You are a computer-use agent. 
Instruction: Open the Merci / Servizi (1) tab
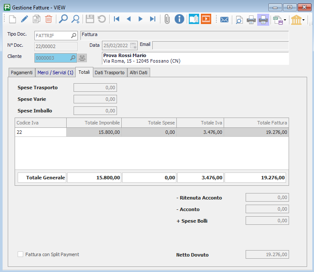[x=55, y=73]
